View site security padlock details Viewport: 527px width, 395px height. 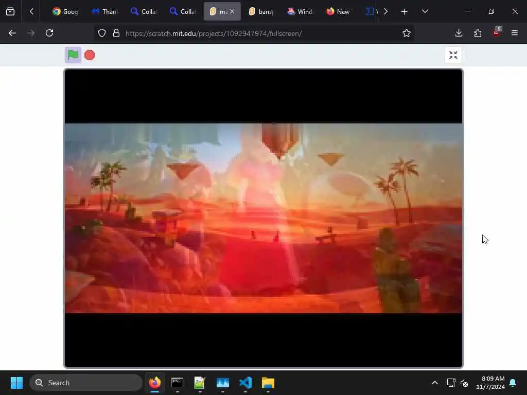[x=116, y=33]
